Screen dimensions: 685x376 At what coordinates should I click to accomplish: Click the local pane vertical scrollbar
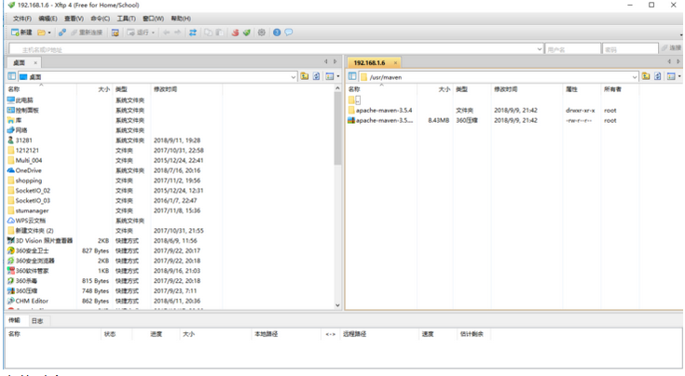coord(337,186)
